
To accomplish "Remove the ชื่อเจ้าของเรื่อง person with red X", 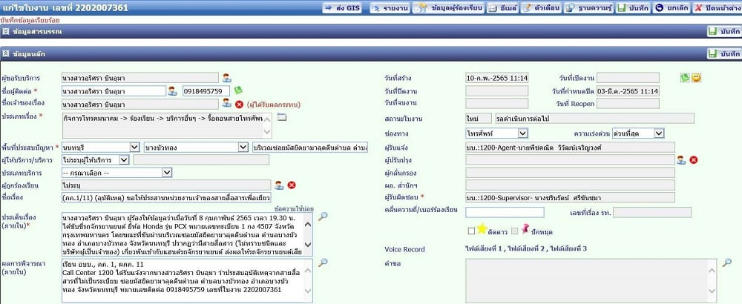I will click(x=240, y=104).
